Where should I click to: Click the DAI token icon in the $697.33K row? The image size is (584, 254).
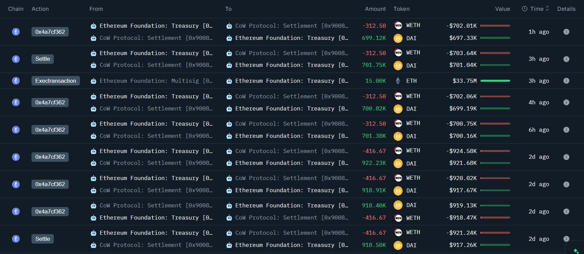point(398,38)
